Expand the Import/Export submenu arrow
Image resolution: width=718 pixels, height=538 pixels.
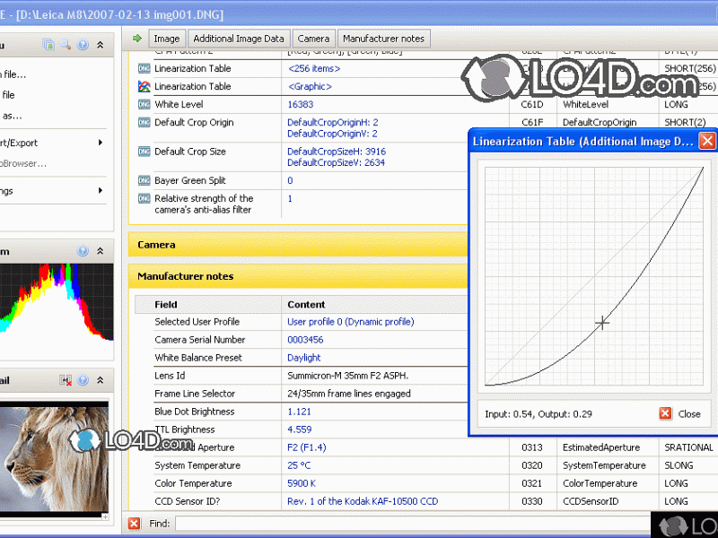101,143
